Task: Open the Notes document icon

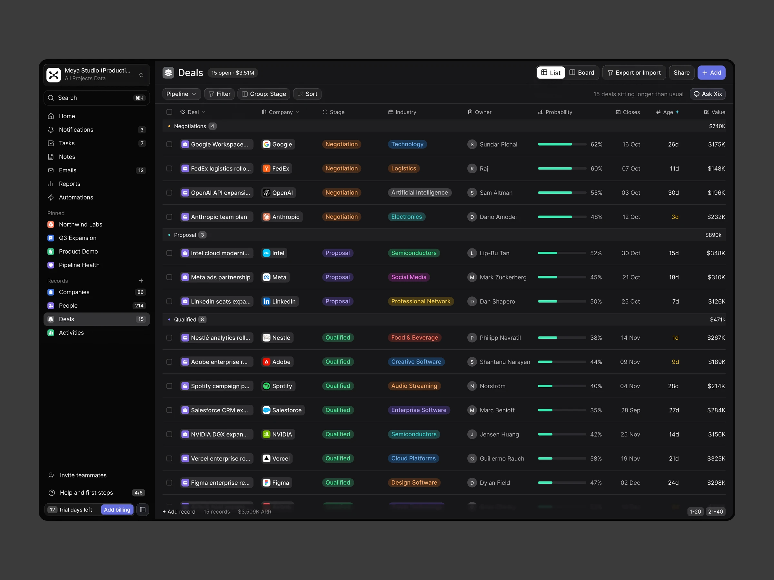Action: (51, 157)
